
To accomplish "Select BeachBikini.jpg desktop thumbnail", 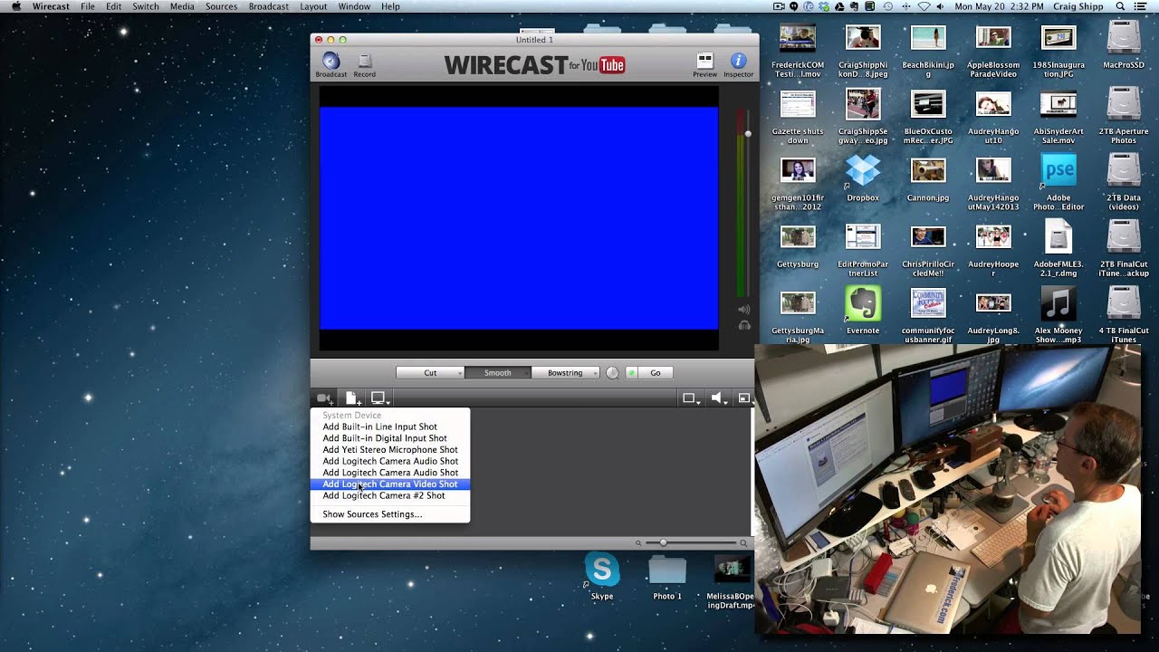I will [928, 38].
